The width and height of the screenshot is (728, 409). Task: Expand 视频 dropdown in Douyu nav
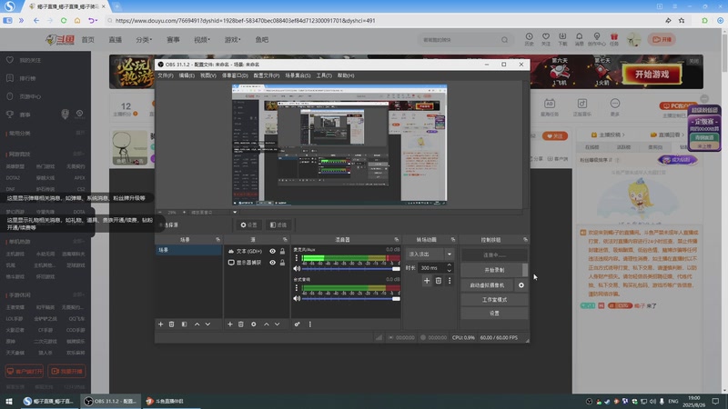(x=202, y=40)
